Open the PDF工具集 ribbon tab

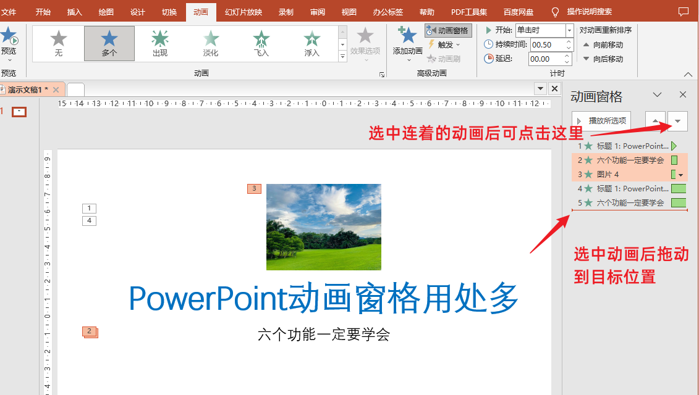click(469, 12)
